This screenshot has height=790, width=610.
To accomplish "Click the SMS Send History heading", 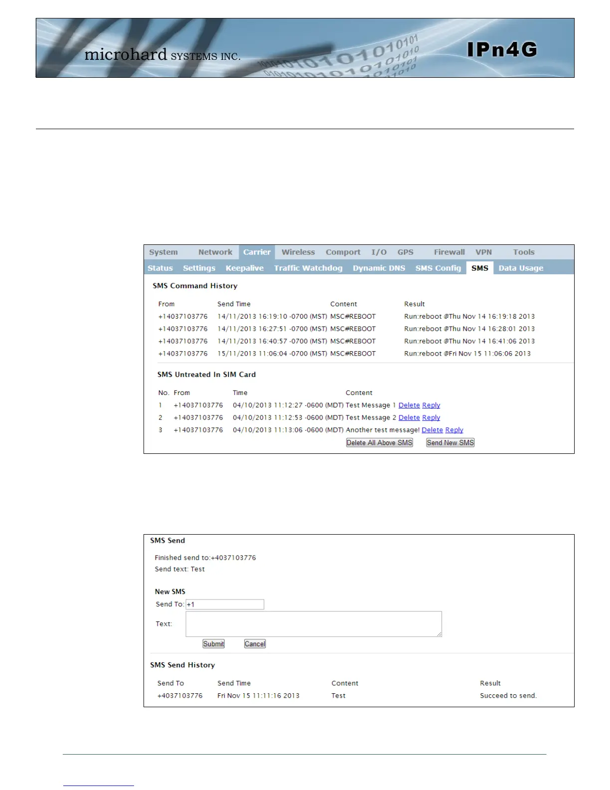I will [182, 665].
